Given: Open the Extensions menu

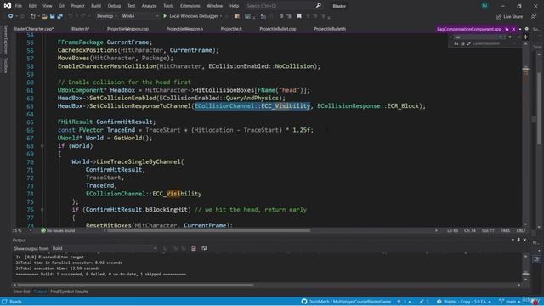Looking at the screenshot, I should pyautogui.click(x=190, y=6).
